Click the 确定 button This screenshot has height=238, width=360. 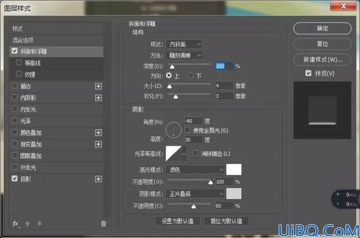pyautogui.click(x=322, y=29)
